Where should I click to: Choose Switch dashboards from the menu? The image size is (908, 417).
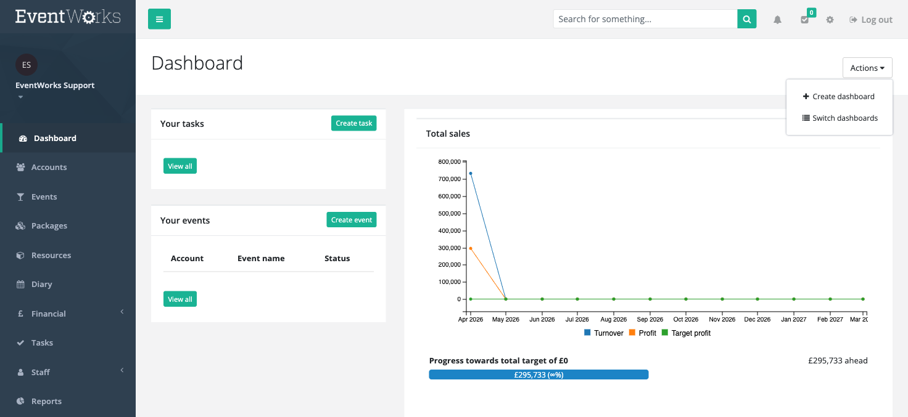(840, 118)
